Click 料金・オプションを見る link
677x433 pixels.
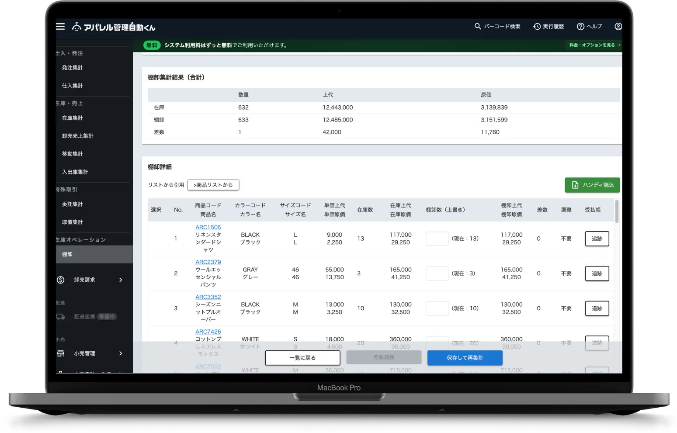point(594,45)
